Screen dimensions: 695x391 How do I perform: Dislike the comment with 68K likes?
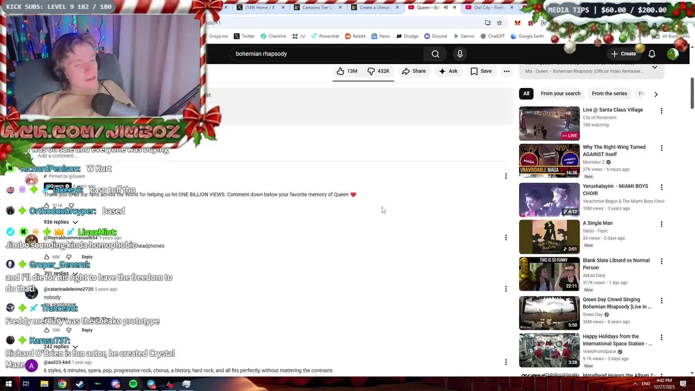(69, 257)
